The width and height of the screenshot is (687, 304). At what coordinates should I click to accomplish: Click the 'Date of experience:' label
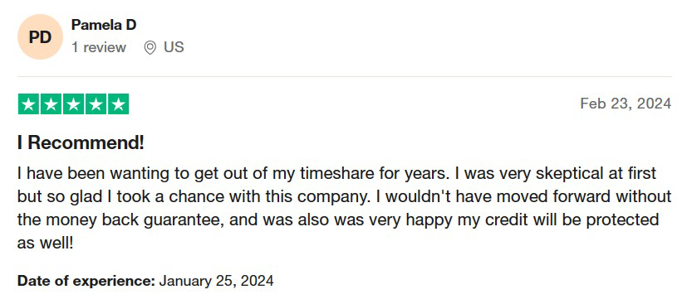pos(86,281)
